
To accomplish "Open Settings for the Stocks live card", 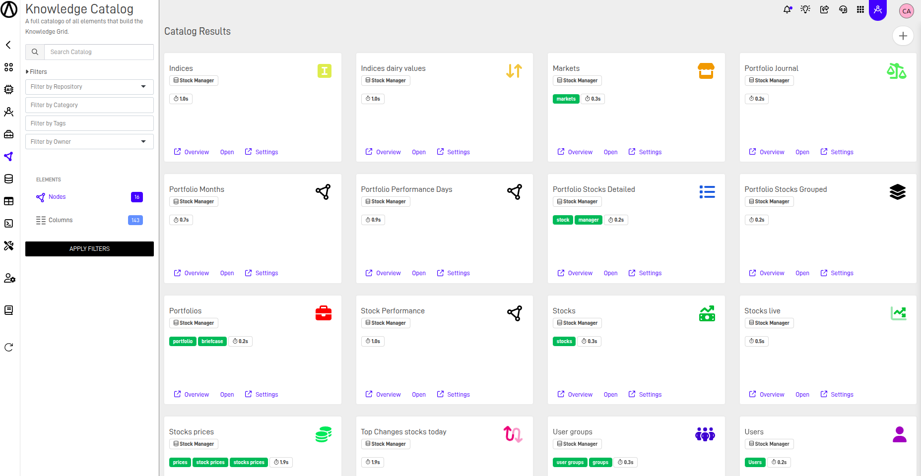I will point(837,395).
